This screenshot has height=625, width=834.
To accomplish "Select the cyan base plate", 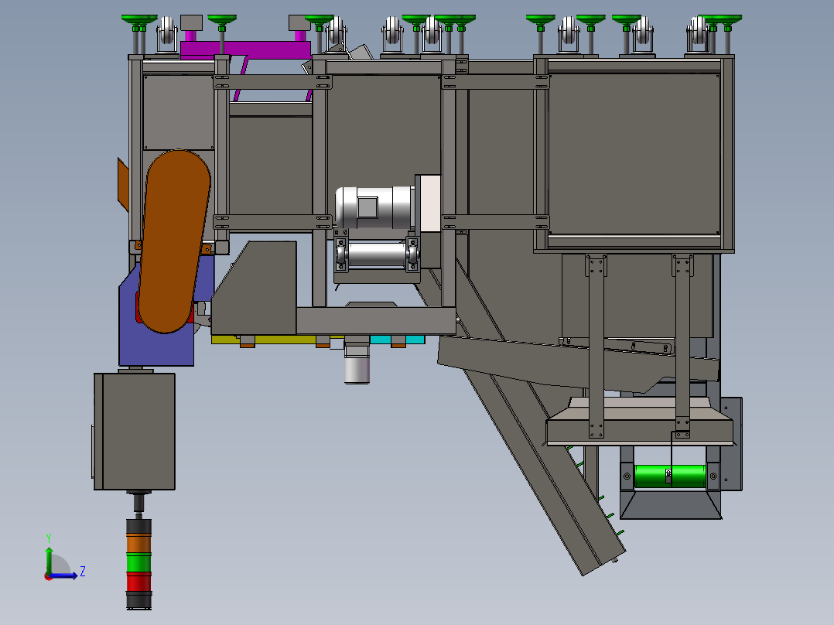I will 398,340.
